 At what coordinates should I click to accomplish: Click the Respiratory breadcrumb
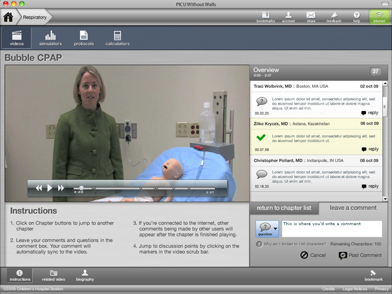(35, 17)
